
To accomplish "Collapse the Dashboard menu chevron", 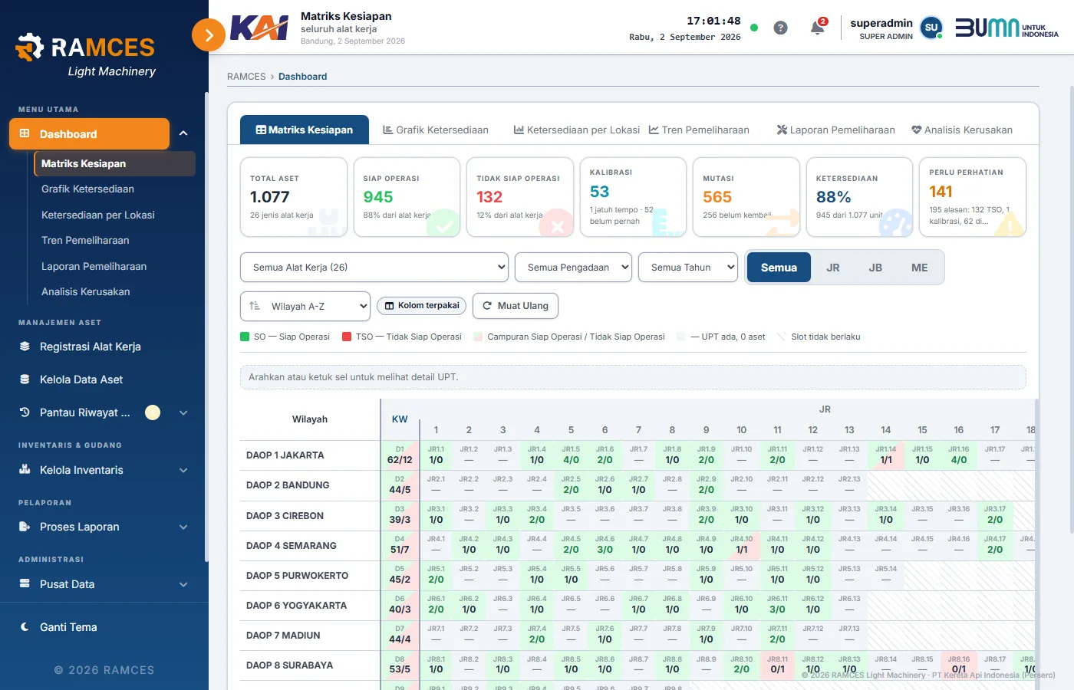I will point(183,133).
